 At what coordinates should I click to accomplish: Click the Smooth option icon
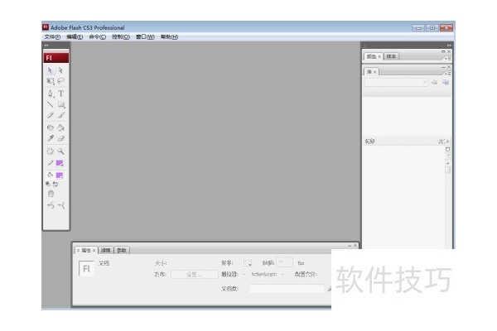(x=51, y=205)
